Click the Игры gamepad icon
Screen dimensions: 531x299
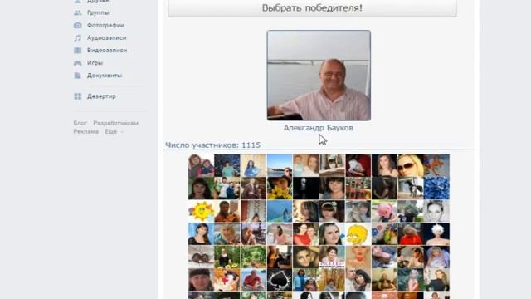coord(77,63)
